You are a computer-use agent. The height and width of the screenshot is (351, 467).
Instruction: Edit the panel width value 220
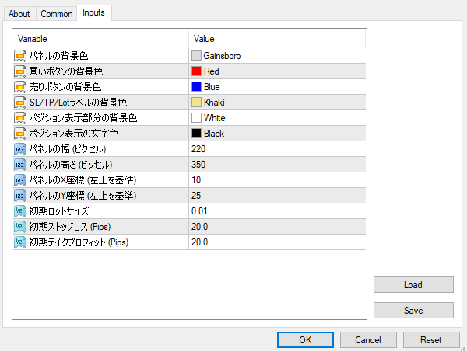[x=277, y=149]
